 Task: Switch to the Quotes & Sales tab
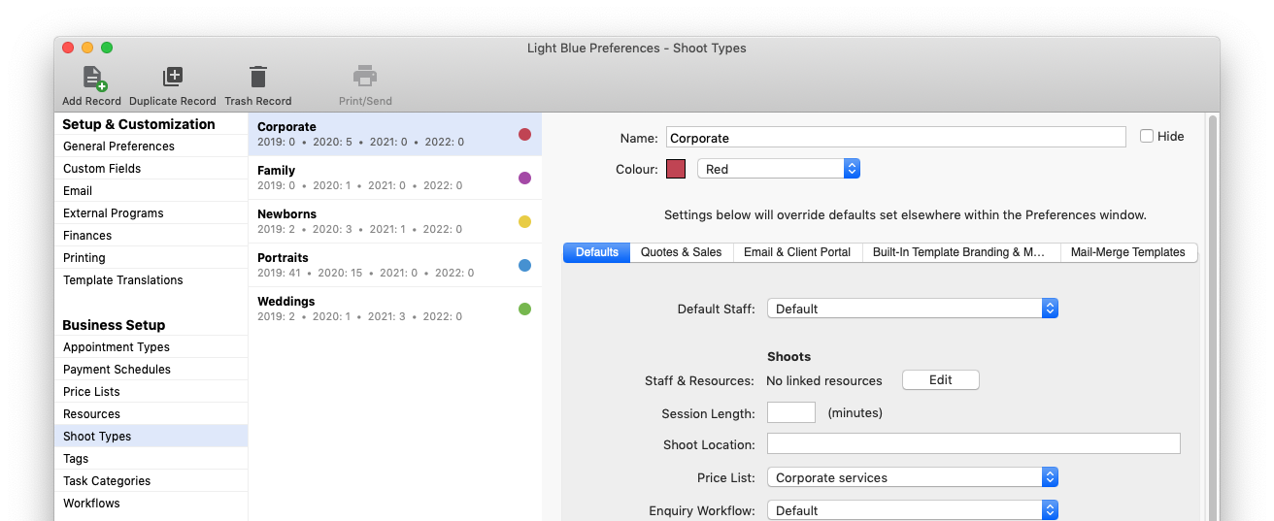click(x=681, y=252)
